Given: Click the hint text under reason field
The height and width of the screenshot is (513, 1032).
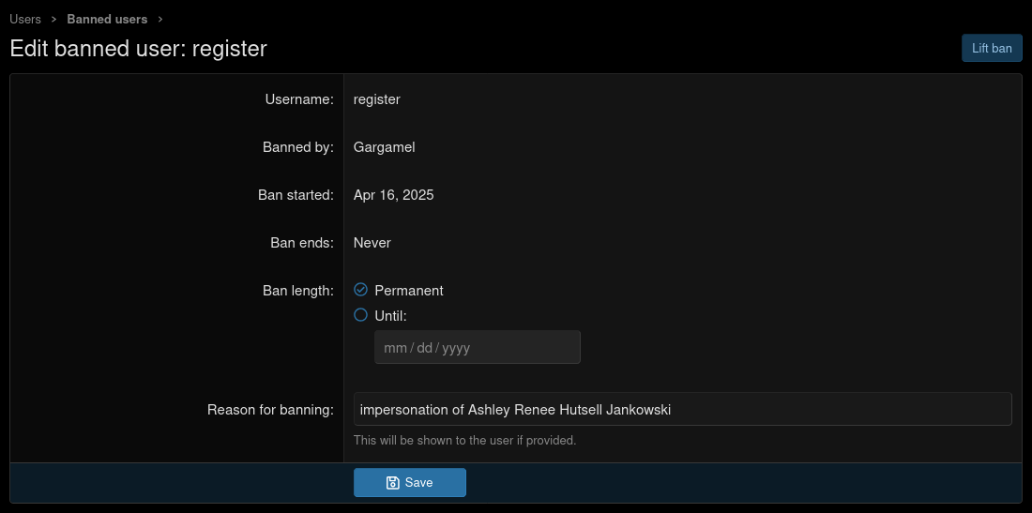Looking at the screenshot, I should coord(464,440).
